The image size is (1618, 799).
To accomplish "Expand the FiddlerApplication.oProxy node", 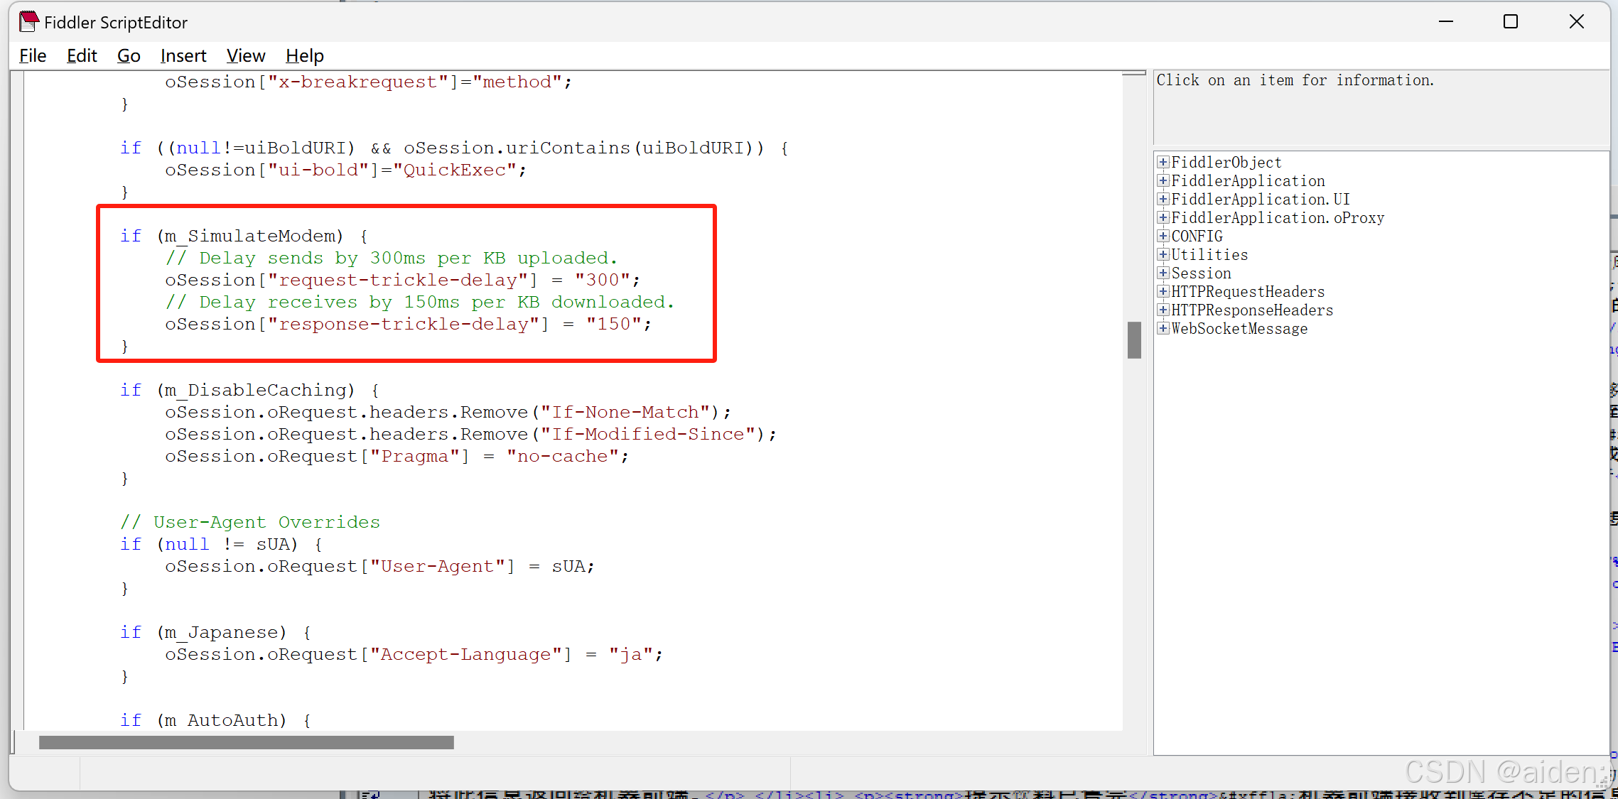I will point(1163,217).
